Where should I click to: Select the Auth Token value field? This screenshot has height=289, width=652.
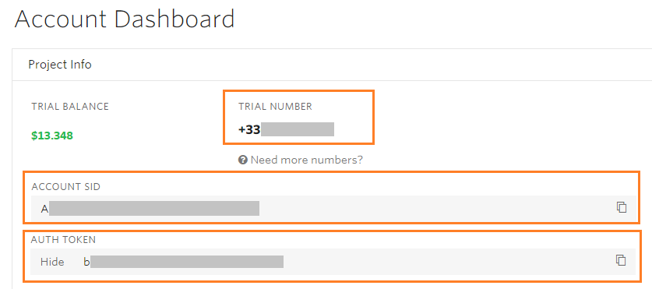coord(333,262)
